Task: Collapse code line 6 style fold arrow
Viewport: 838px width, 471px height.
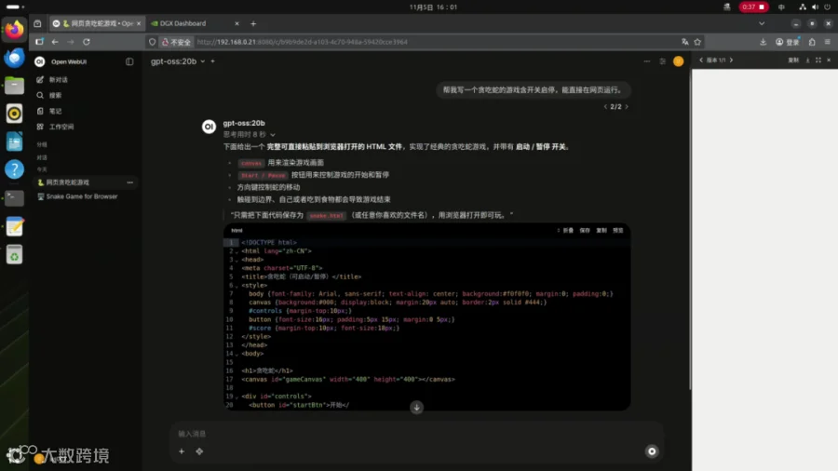Action: (x=237, y=286)
